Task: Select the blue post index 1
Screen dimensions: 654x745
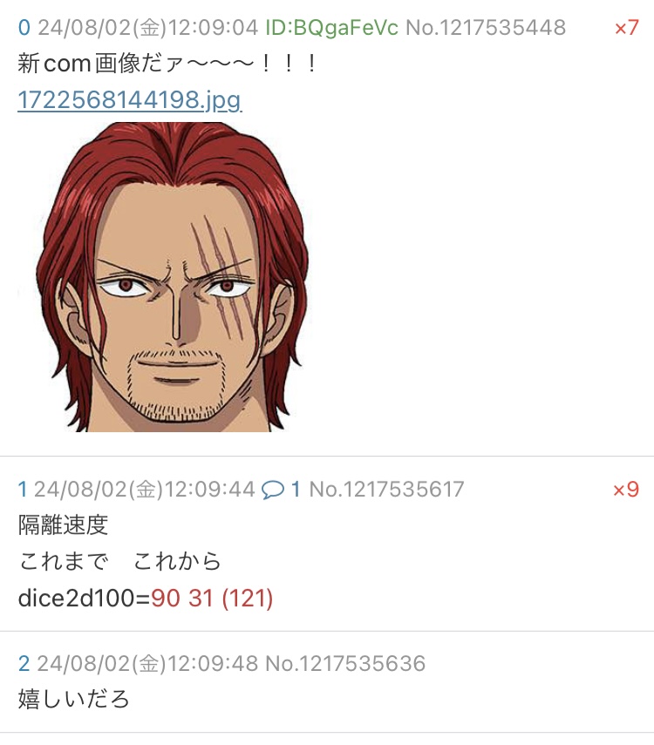Action: coord(23,490)
